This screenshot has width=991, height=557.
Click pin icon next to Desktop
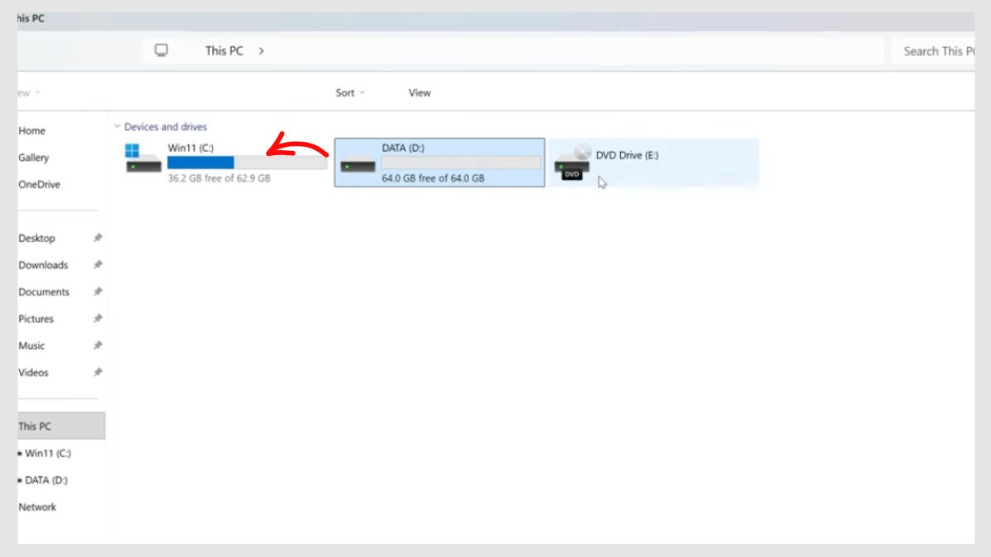point(97,238)
